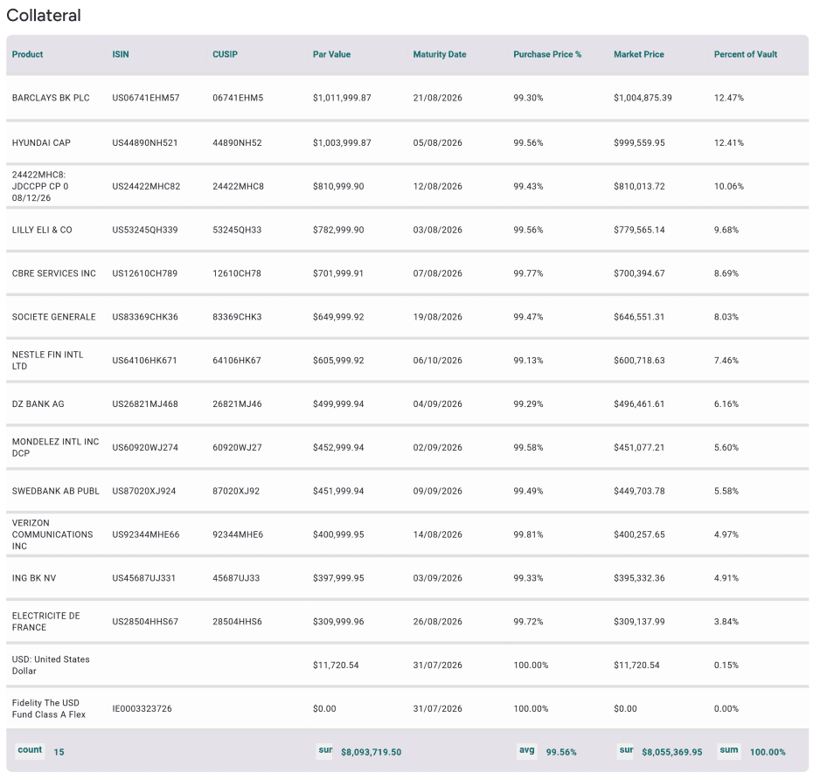The width and height of the screenshot is (820, 779).
Task: Click the count aggregate label in footer
Action: click(30, 751)
